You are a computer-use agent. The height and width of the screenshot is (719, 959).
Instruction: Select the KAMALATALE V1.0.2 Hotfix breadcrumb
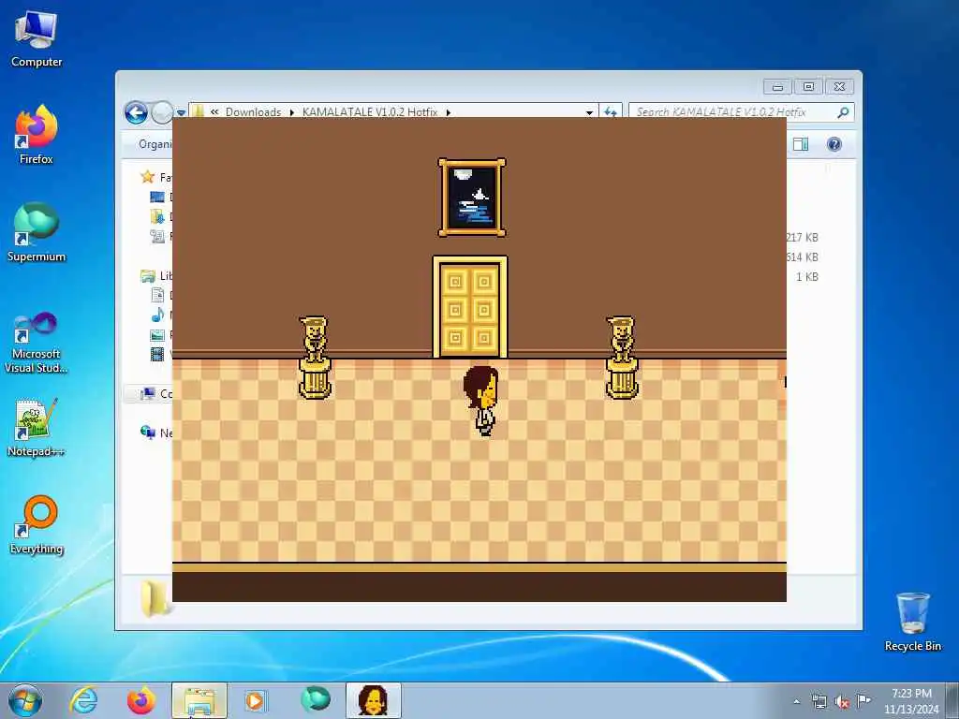point(370,112)
